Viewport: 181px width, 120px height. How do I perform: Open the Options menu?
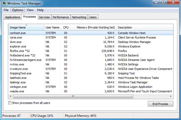pos(18,10)
